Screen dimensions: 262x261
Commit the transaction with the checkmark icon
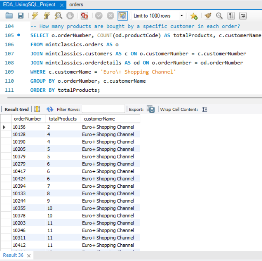(x=99, y=16)
